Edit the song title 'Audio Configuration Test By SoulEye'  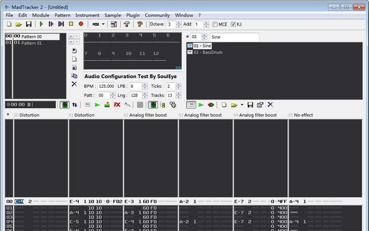pyautogui.click(x=132, y=76)
